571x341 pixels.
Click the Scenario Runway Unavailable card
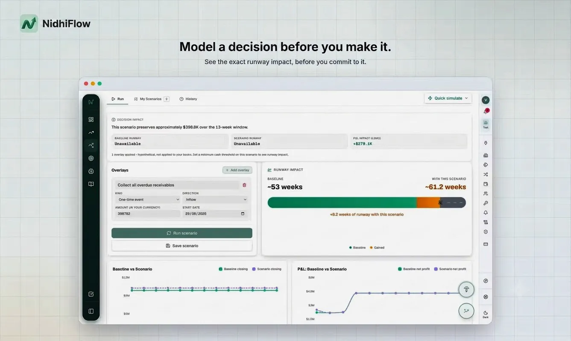pyautogui.click(x=289, y=142)
